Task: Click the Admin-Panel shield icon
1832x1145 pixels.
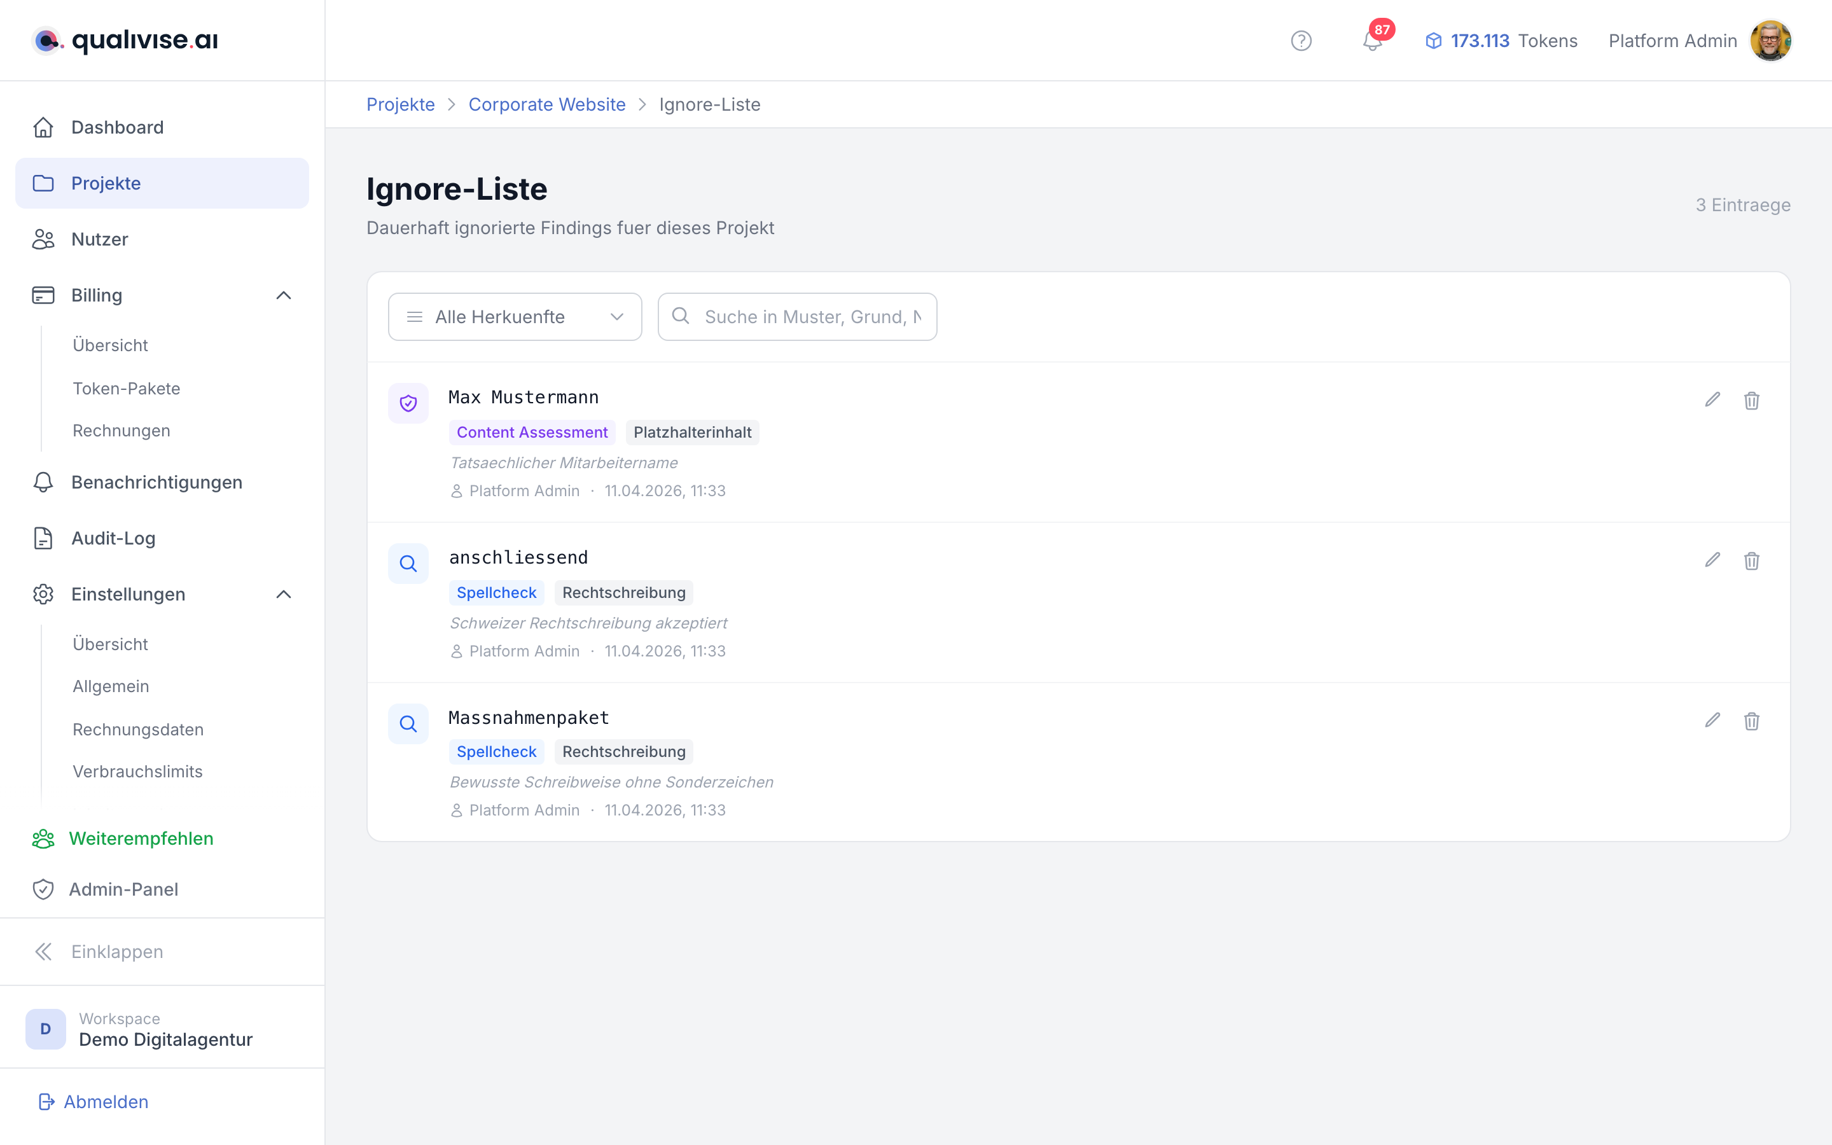Action: pos(43,889)
